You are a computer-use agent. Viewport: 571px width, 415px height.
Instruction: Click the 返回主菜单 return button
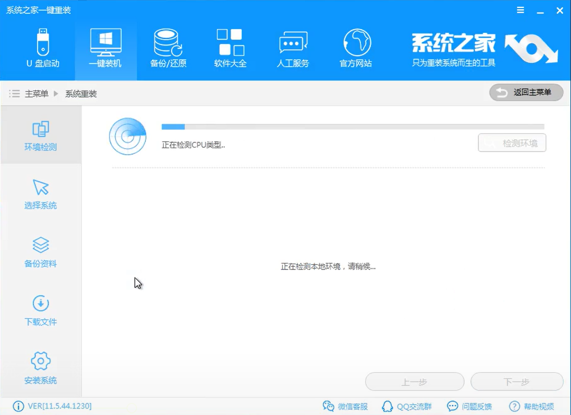pos(525,92)
